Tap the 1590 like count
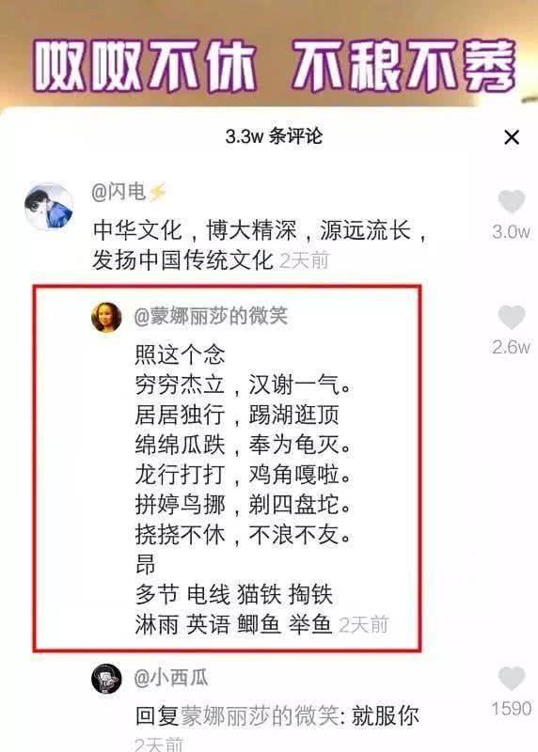The height and width of the screenshot is (752, 538). (x=511, y=709)
